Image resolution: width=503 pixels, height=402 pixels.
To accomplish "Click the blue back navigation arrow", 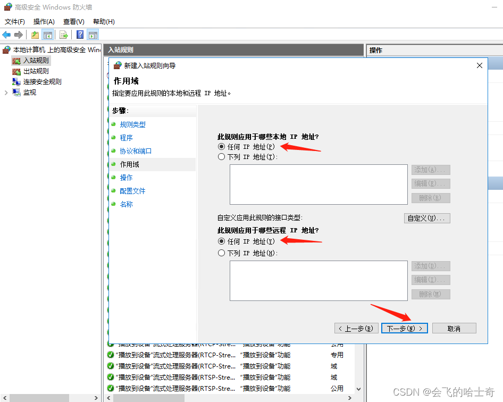I will [7, 34].
